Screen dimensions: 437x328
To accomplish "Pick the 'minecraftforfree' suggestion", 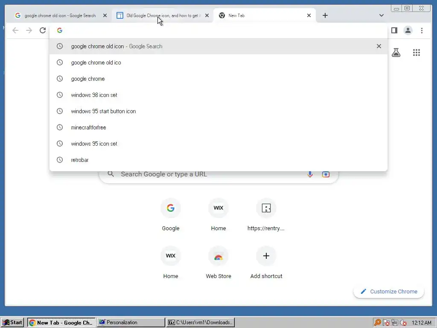I will tap(218, 127).
